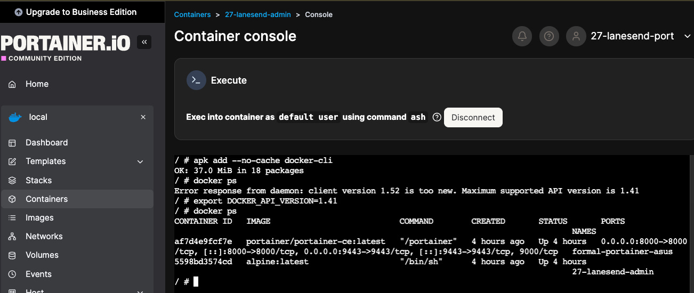694x293 pixels.
Task: Open Containers in the sidebar
Action: (77, 199)
